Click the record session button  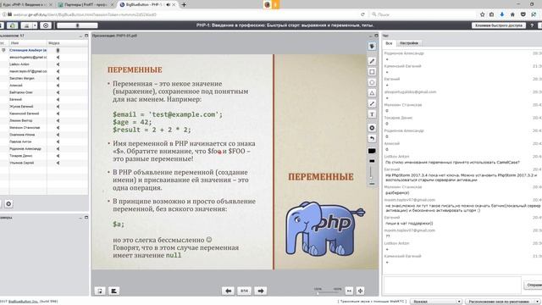pyautogui.click(x=46, y=25)
